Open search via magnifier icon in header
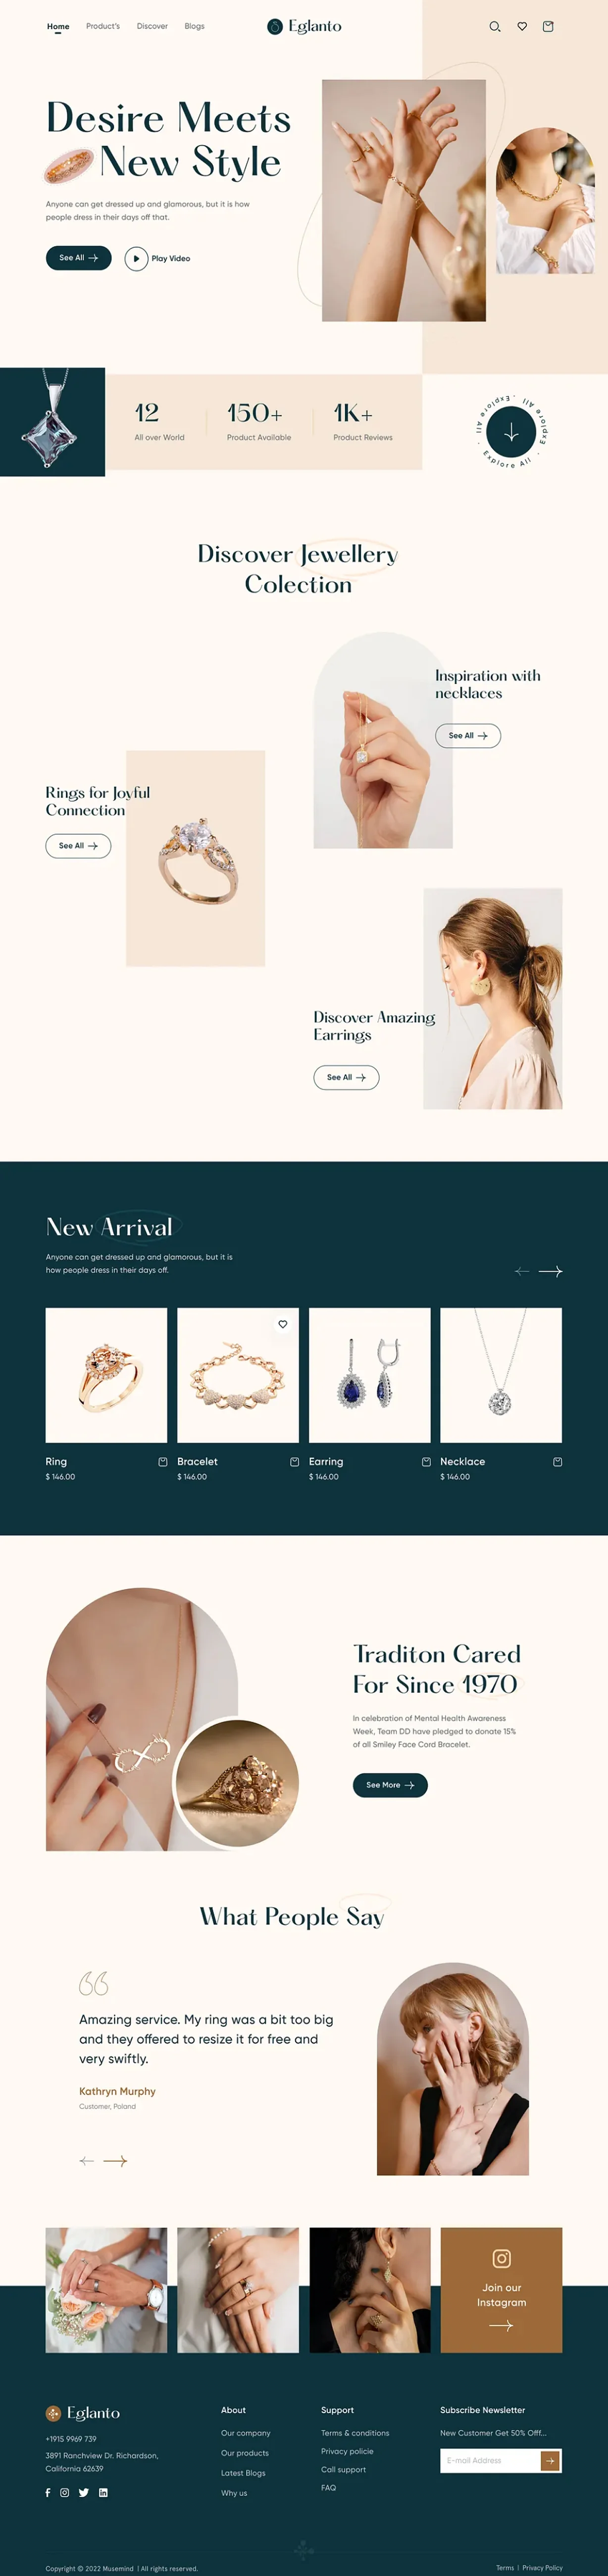The height and width of the screenshot is (2576, 608). pyautogui.click(x=494, y=27)
